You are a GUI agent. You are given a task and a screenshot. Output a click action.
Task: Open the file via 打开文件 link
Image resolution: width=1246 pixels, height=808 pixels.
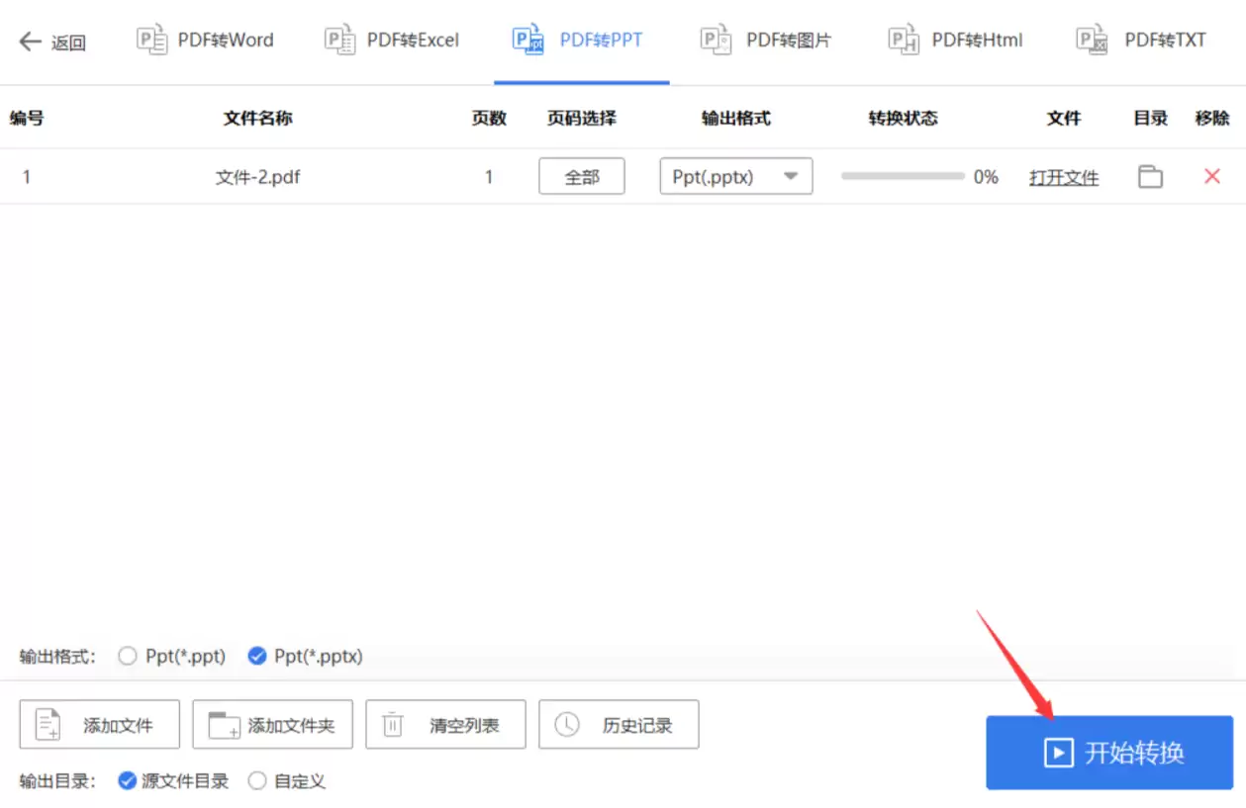pos(1064,177)
